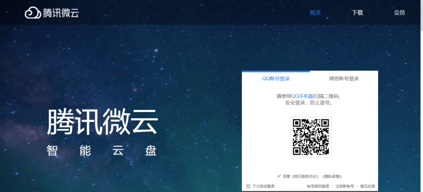This screenshot has width=423, height=192.
Task: Click the 智能云盘 subtitle text
Action: (x=101, y=151)
